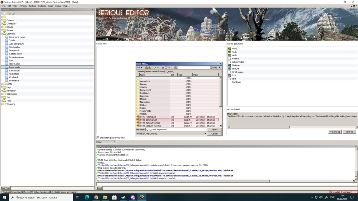Click the export document icon in EntityList toolbar
Screen dimensions: 358x201
click(13, 13)
